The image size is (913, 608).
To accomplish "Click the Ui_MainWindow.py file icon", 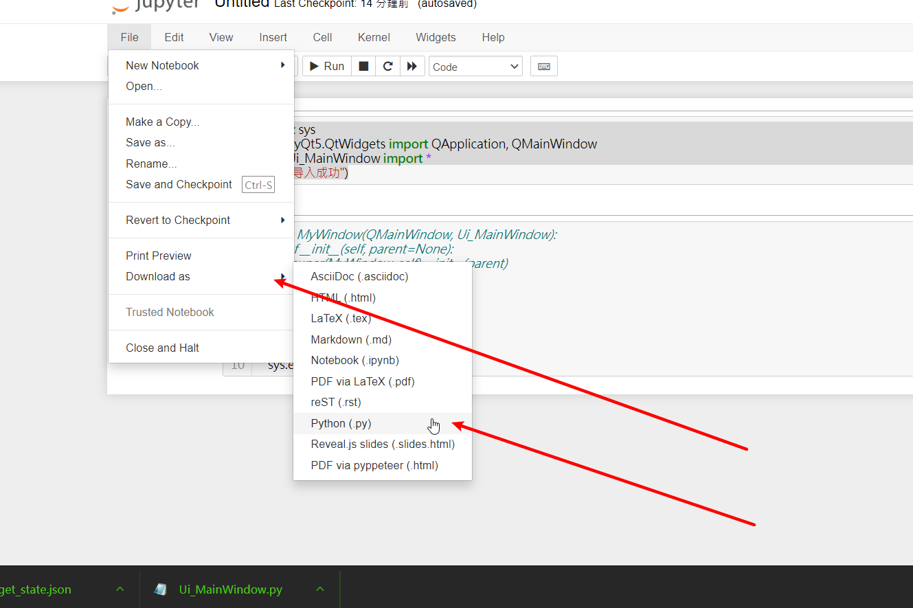I will [161, 589].
